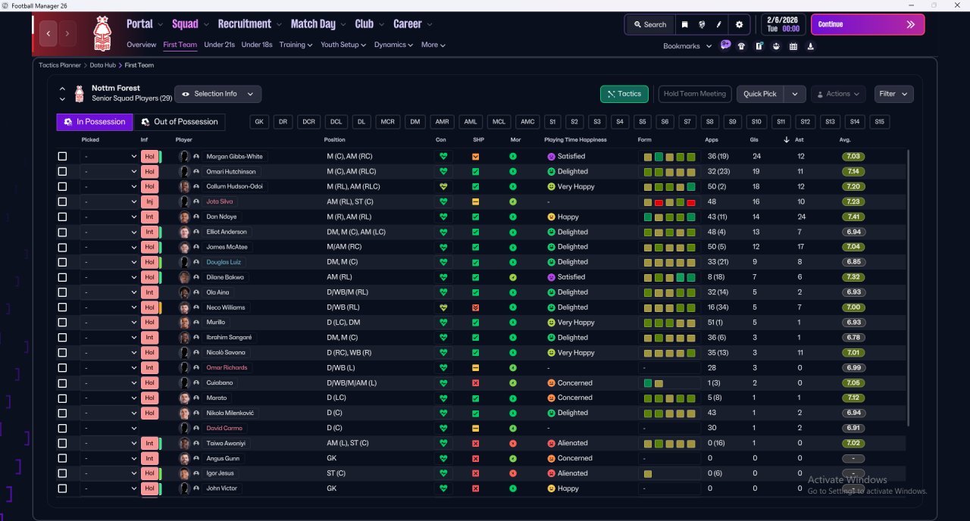The image size is (970, 521).
Task: Expand the Selection Info dropdown
Action: [218, 94]
